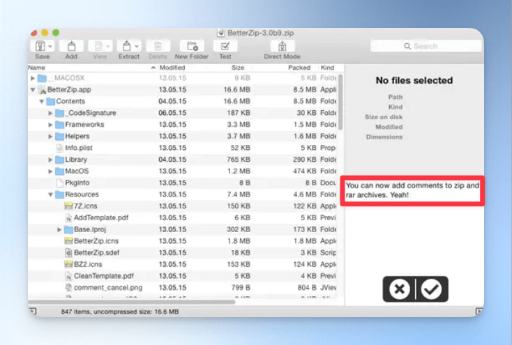This screenshot has height=345, width=512.
Task: Open the Save dropdown arrow
Action: (50, 46)
